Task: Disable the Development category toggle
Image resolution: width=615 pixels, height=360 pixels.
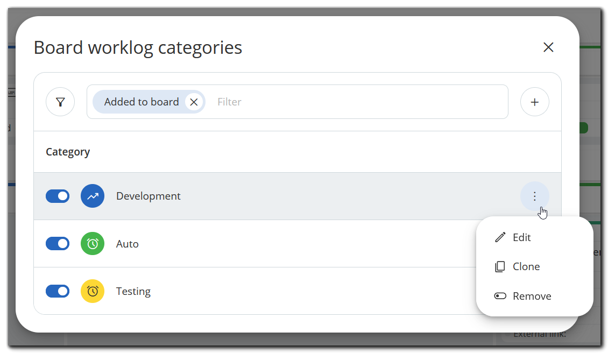Action: pos(58,196)
